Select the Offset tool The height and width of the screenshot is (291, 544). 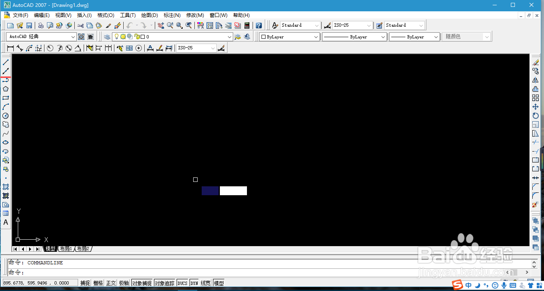tap(536, 89)
